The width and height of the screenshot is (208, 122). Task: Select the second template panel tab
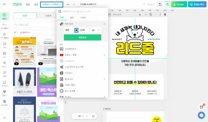(x=48, y=16)
